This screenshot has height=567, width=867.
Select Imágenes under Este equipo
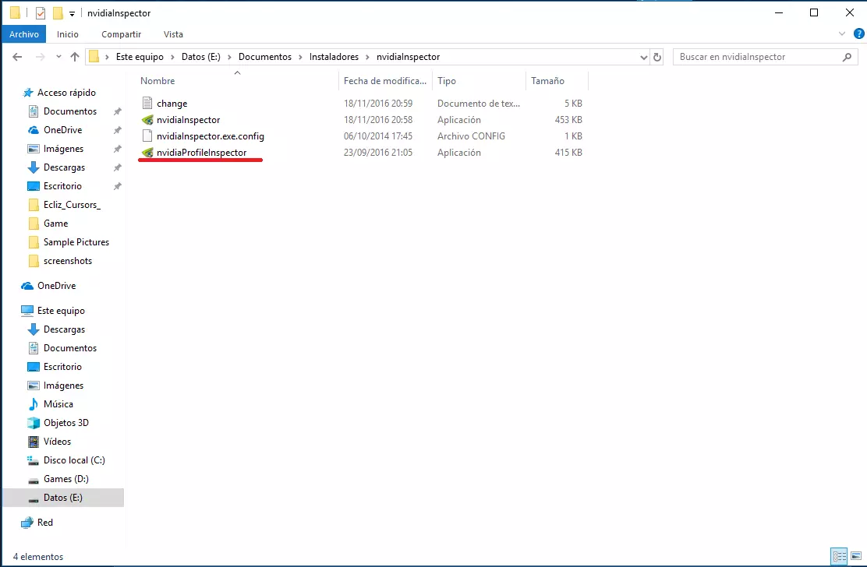coord(64,386)
